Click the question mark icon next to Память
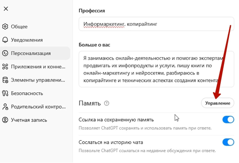 tap(107, 103)
